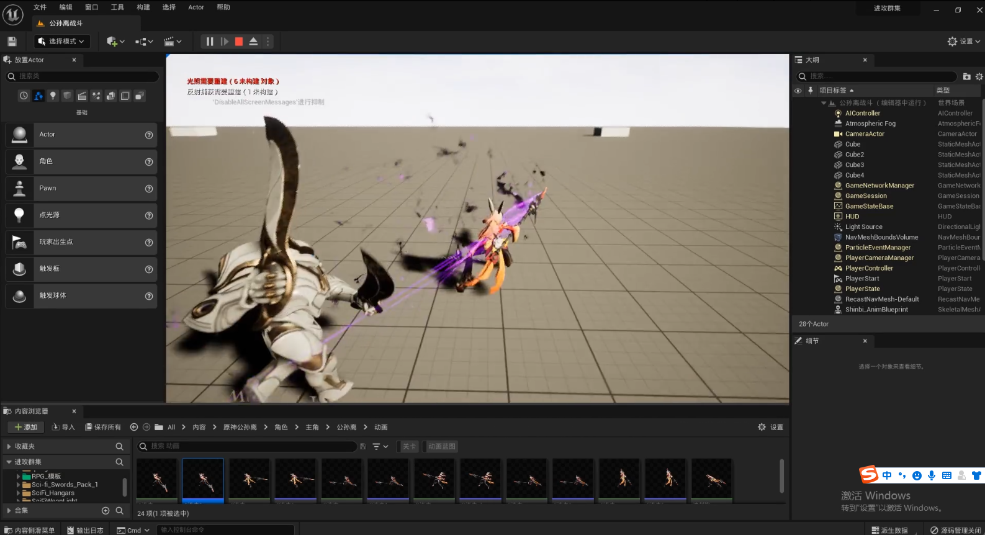
Task: Select CameraActor in the Outliner
Action: coord(865,134)
